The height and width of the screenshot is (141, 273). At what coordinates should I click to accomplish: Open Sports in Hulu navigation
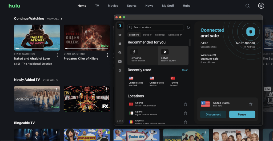point(132,6)
